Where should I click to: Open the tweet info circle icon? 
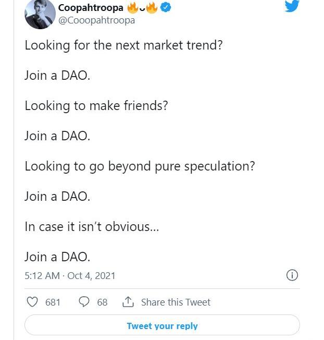(x=292, y=275)
